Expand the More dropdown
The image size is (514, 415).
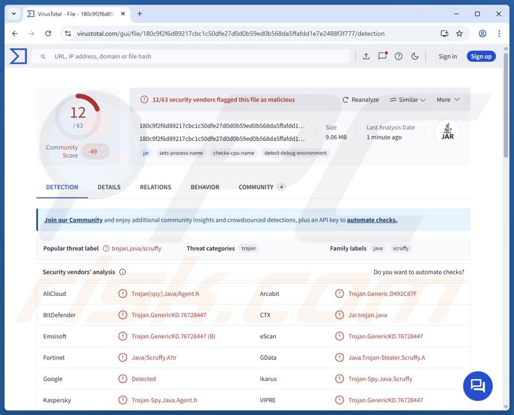pyautogui.click(x=448, y=100)
